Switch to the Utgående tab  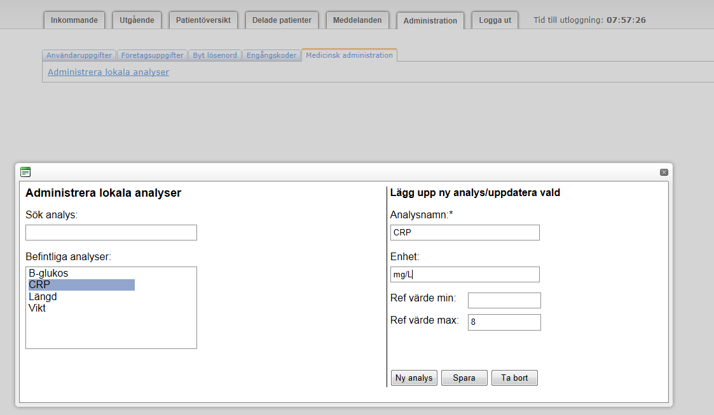[137, 20]
